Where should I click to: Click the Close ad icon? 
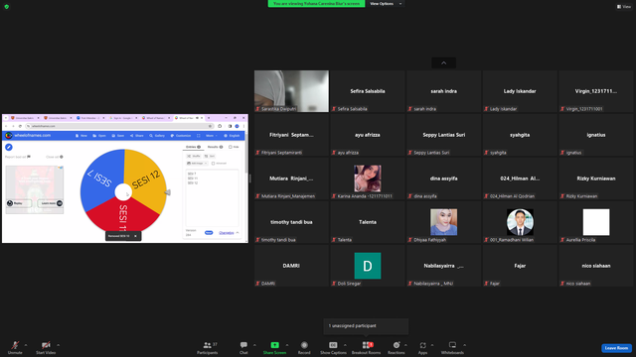pos(61,157)
